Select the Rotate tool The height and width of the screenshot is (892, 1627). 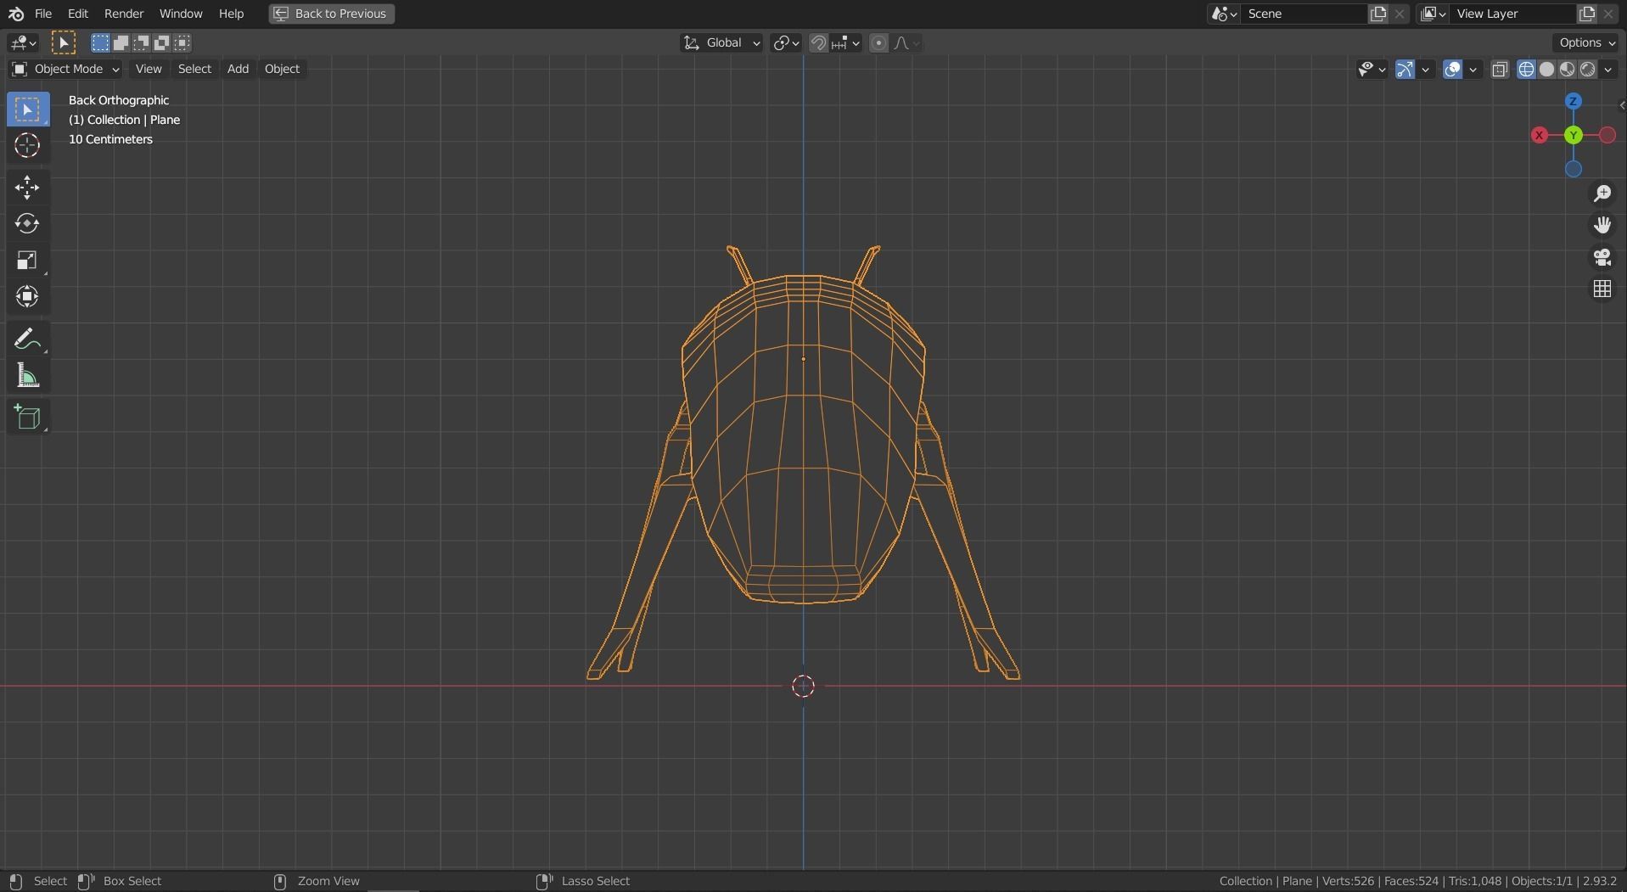[28, 223]
